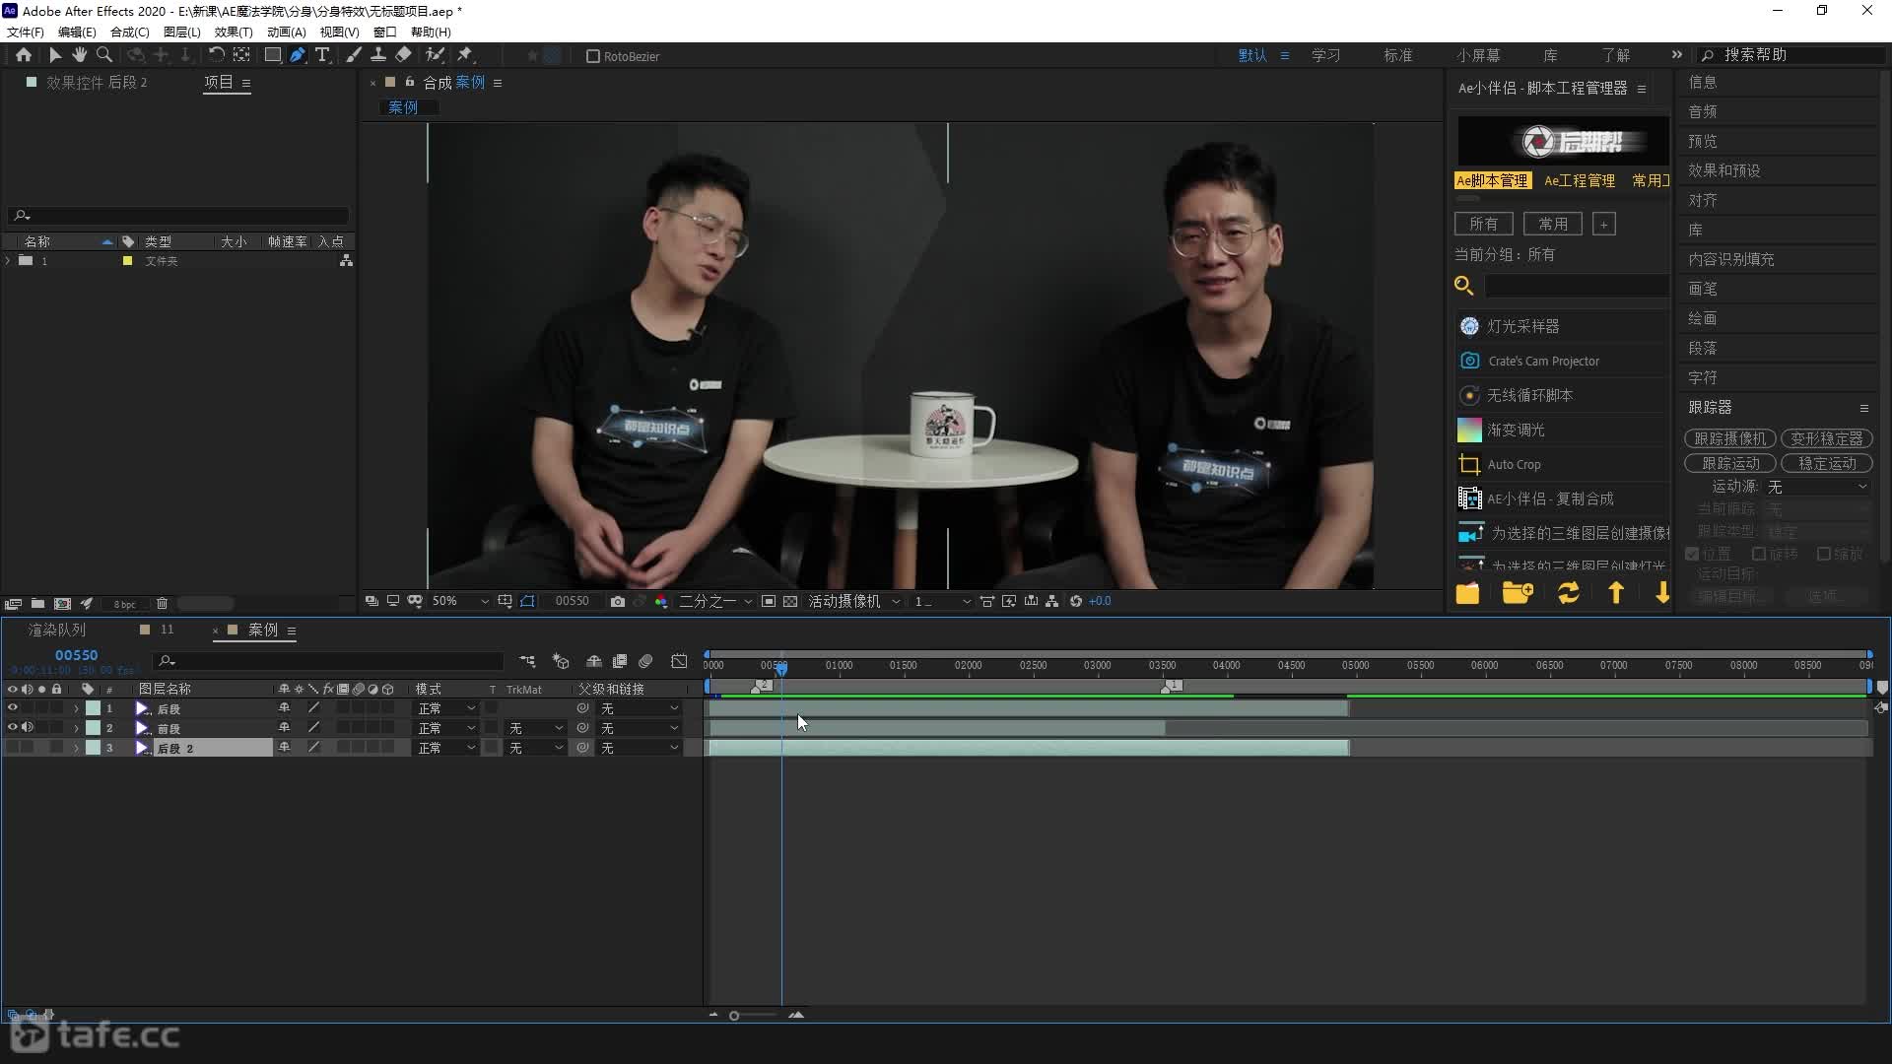This screenshot has width=1892, height=1064.
Task: Select the Home tool icon
Action: pos(24,55)
